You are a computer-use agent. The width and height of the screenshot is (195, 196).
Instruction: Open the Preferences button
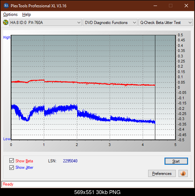point(162,174)
